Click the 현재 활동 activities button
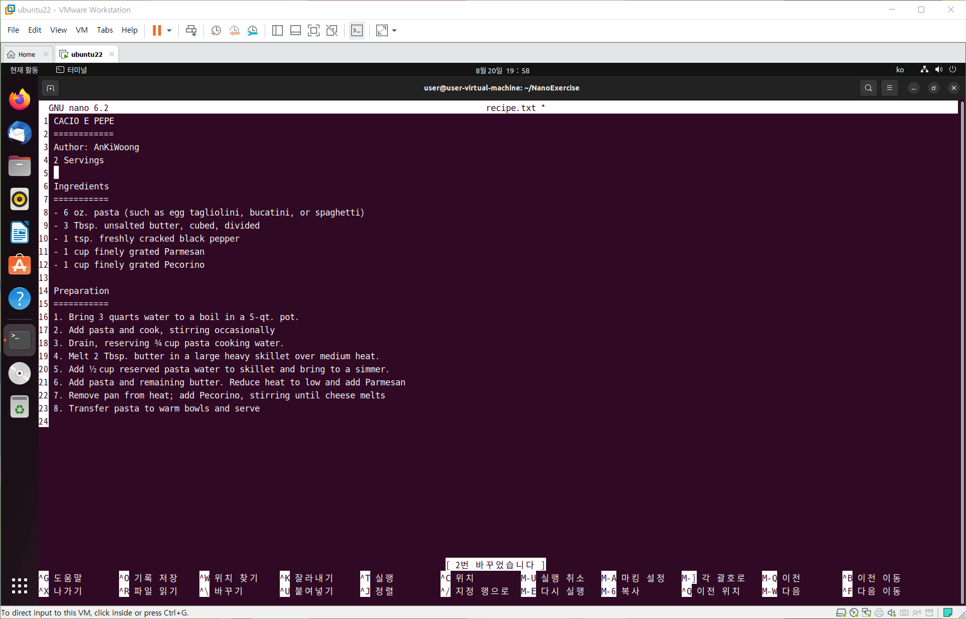The image size is (966, 619). coord(24,70)
